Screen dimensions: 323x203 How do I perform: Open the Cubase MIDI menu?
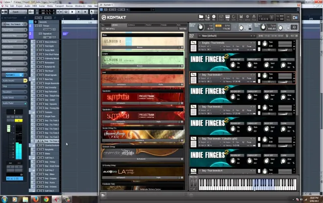click(34, 6)
